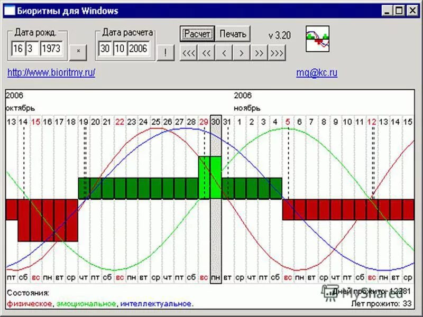The width and height of the screenshot is (423, 317).
Task: Click the v 3.20 version label
Action: point(280,35)
